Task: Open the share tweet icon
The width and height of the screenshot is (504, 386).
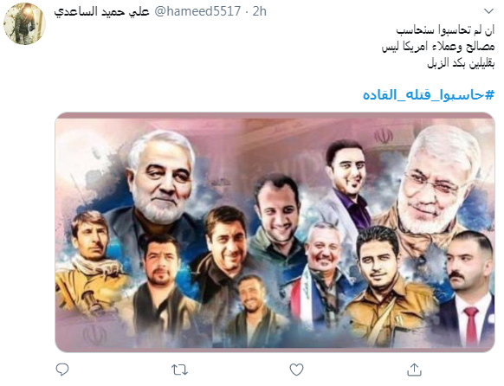Action: [414, 370]
